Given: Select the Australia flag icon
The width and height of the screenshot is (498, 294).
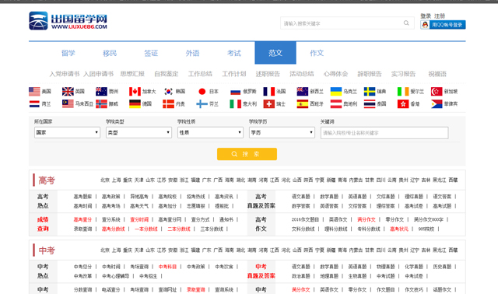Looking at the screenshot, I should coord(101,92).
